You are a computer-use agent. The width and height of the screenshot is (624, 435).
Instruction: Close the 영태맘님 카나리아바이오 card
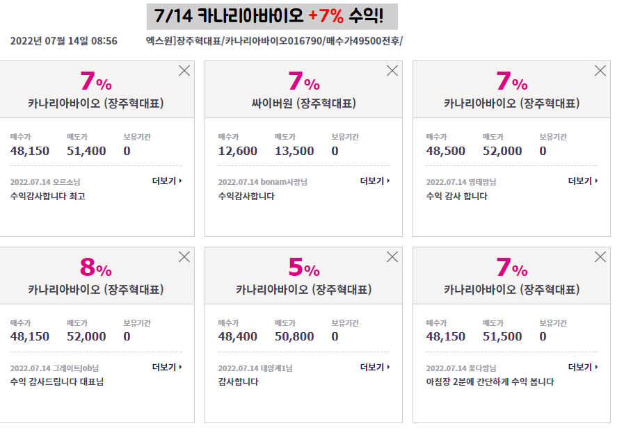(600, 71)
